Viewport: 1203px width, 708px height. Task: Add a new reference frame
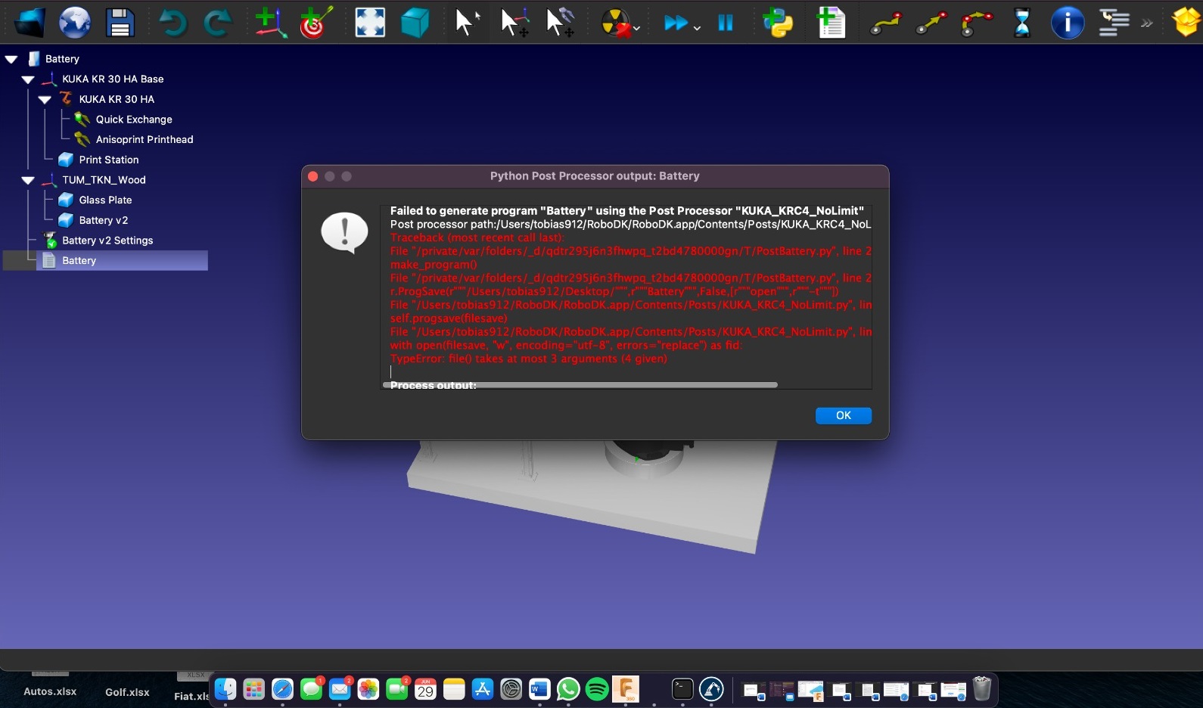(x=270, y=23)
